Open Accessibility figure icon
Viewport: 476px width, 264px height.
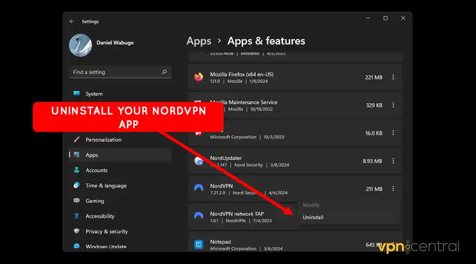tap(77, 216)
